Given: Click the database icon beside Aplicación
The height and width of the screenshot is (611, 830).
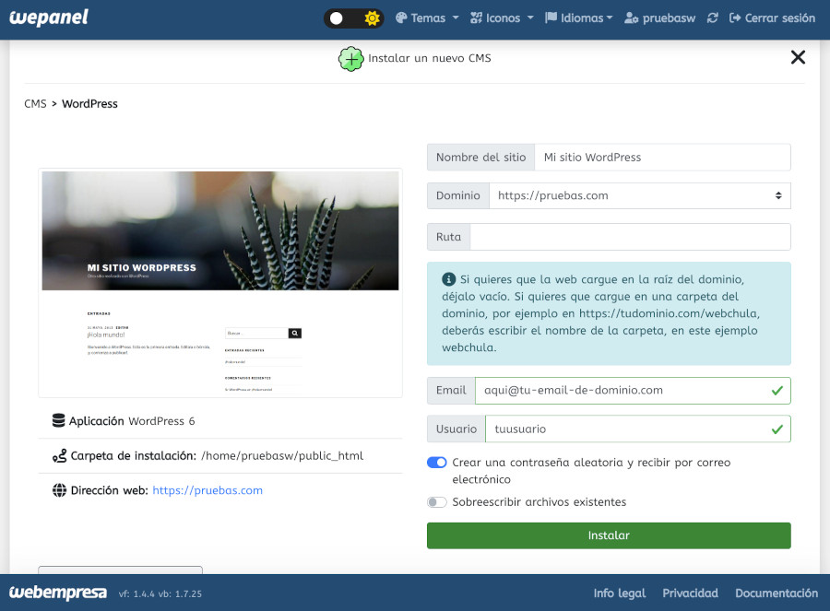Looking at the screenshot, I should pos(58,420).
